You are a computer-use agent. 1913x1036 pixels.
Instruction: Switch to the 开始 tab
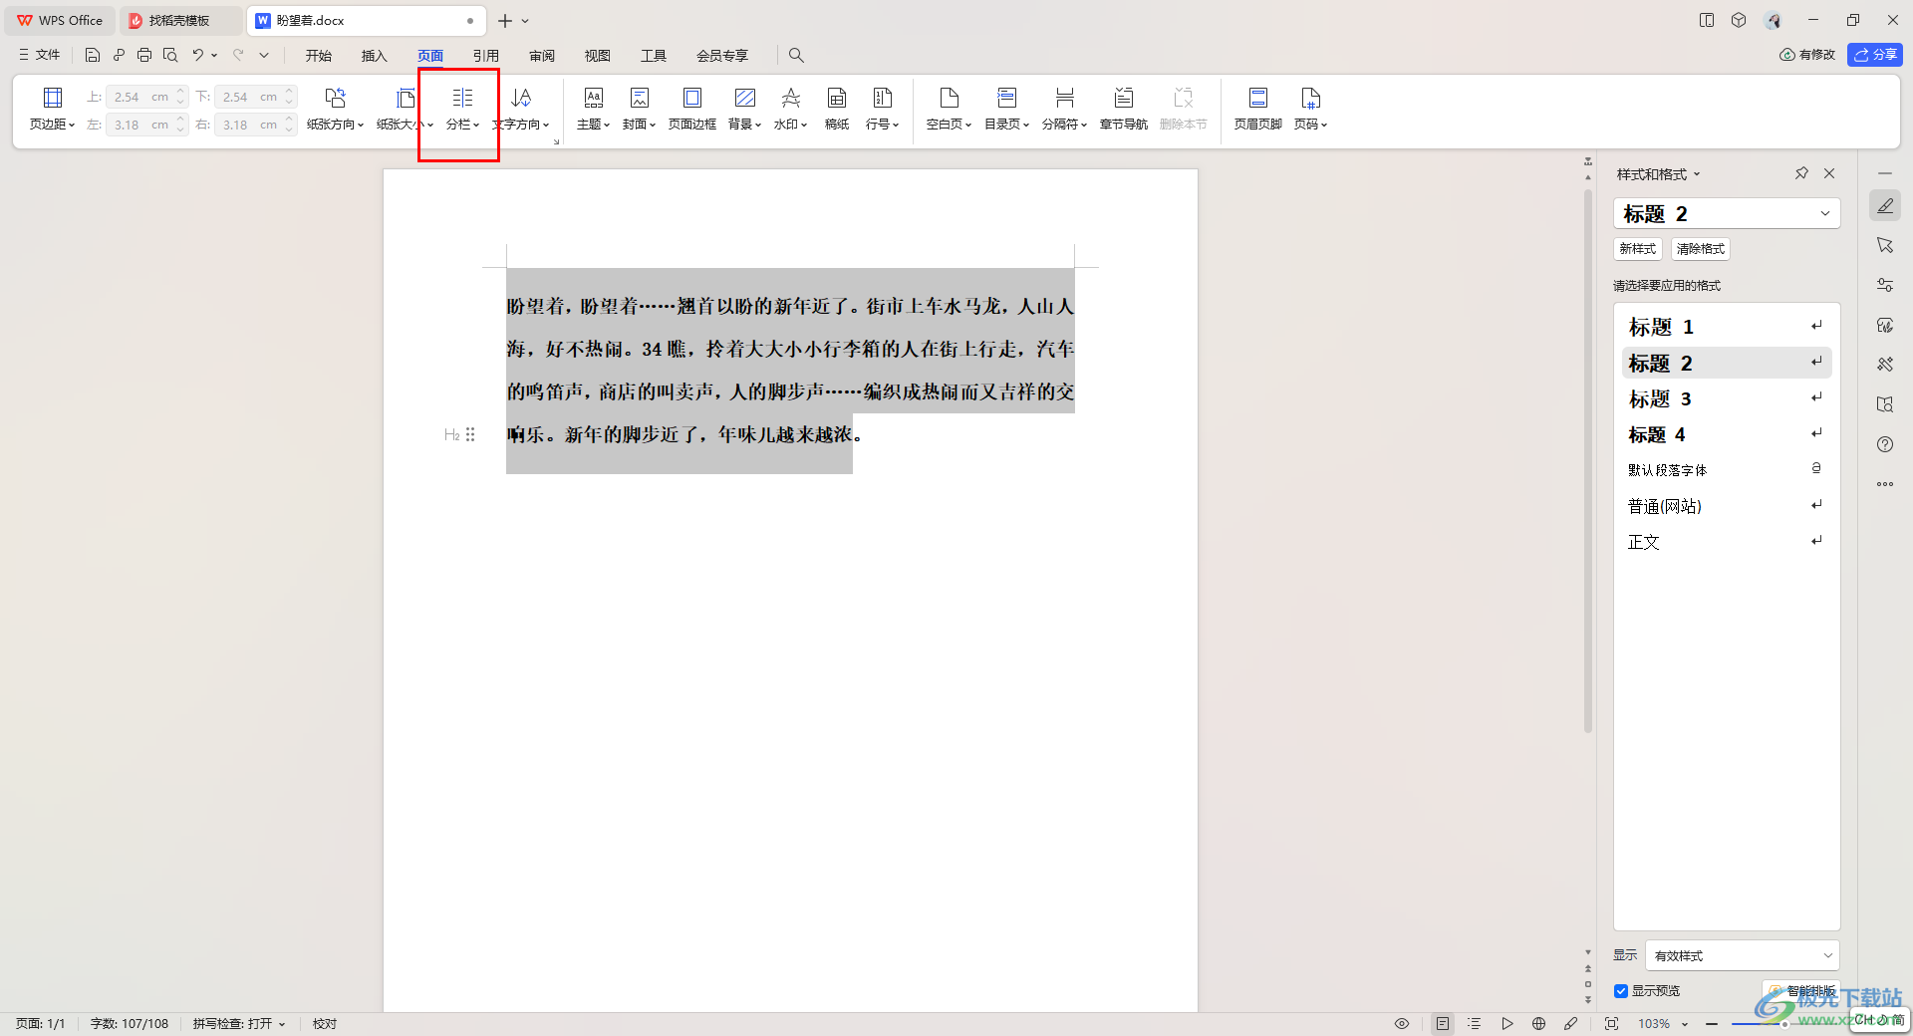click(x=319, y=56)
